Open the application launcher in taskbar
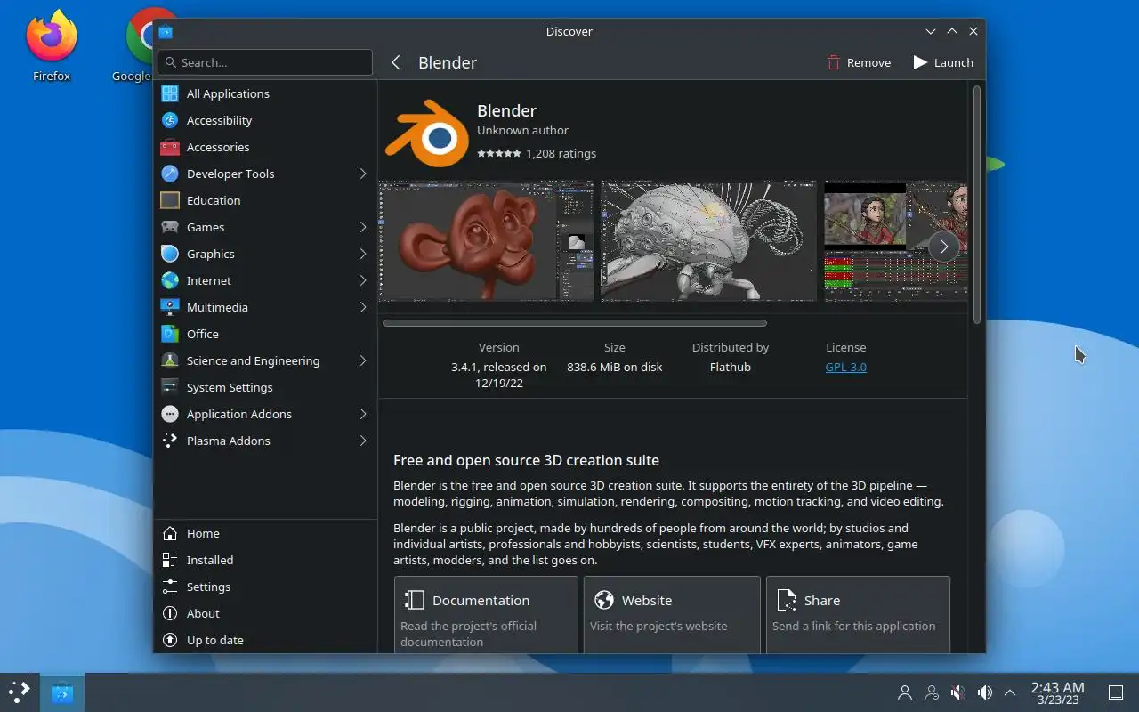This screenshot has height=712, width=1139. click(x=19, y=692)
